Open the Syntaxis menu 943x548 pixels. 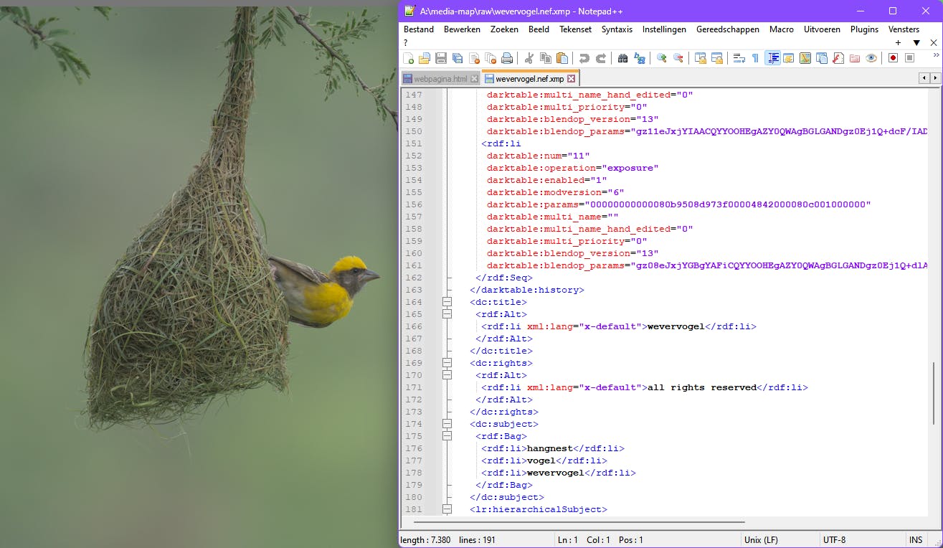617,29
